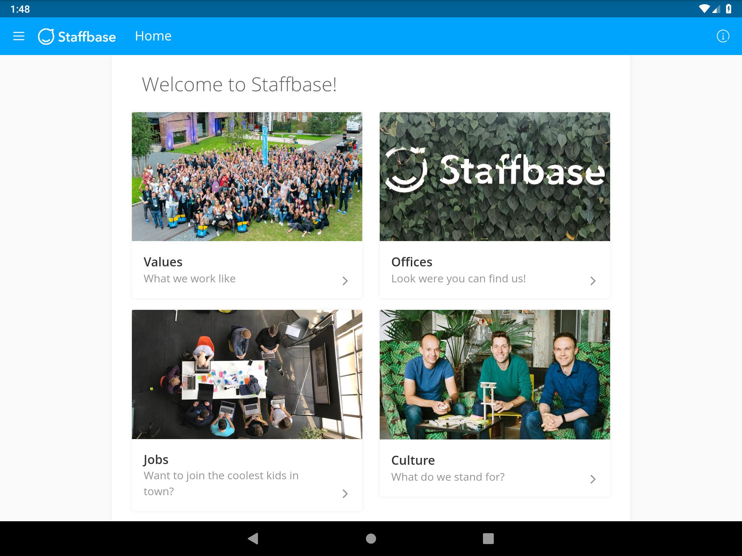Open the Offices card title
This screenshot has width=742, height=556.
click(x=412, y=262)
